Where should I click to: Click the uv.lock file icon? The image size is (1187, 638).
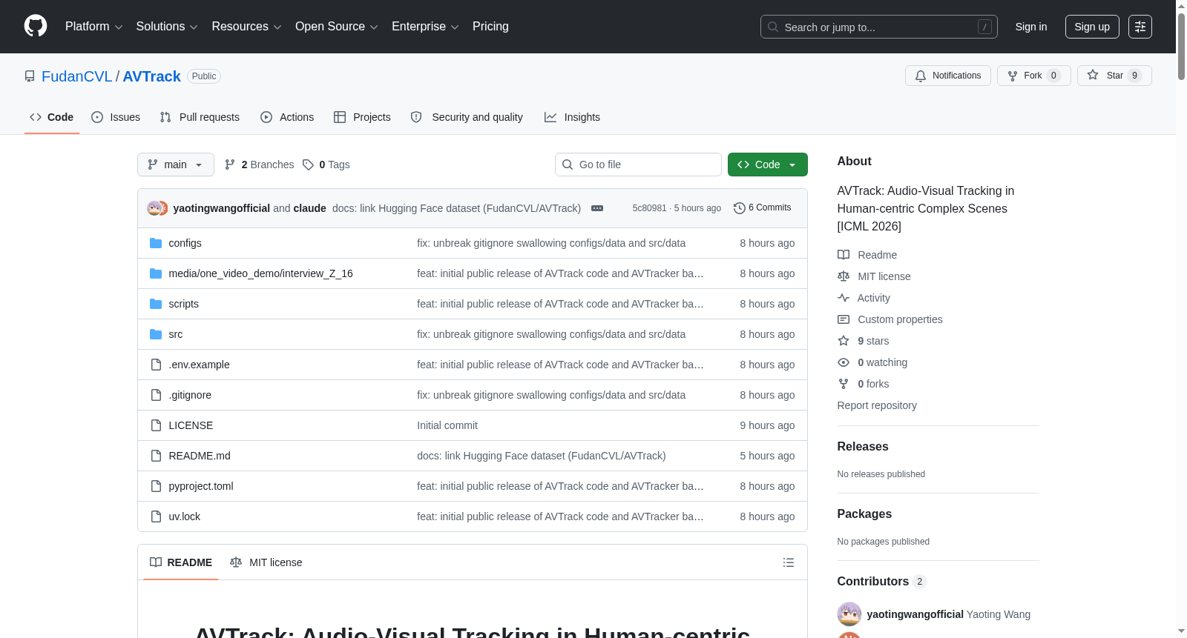(156, 516)
